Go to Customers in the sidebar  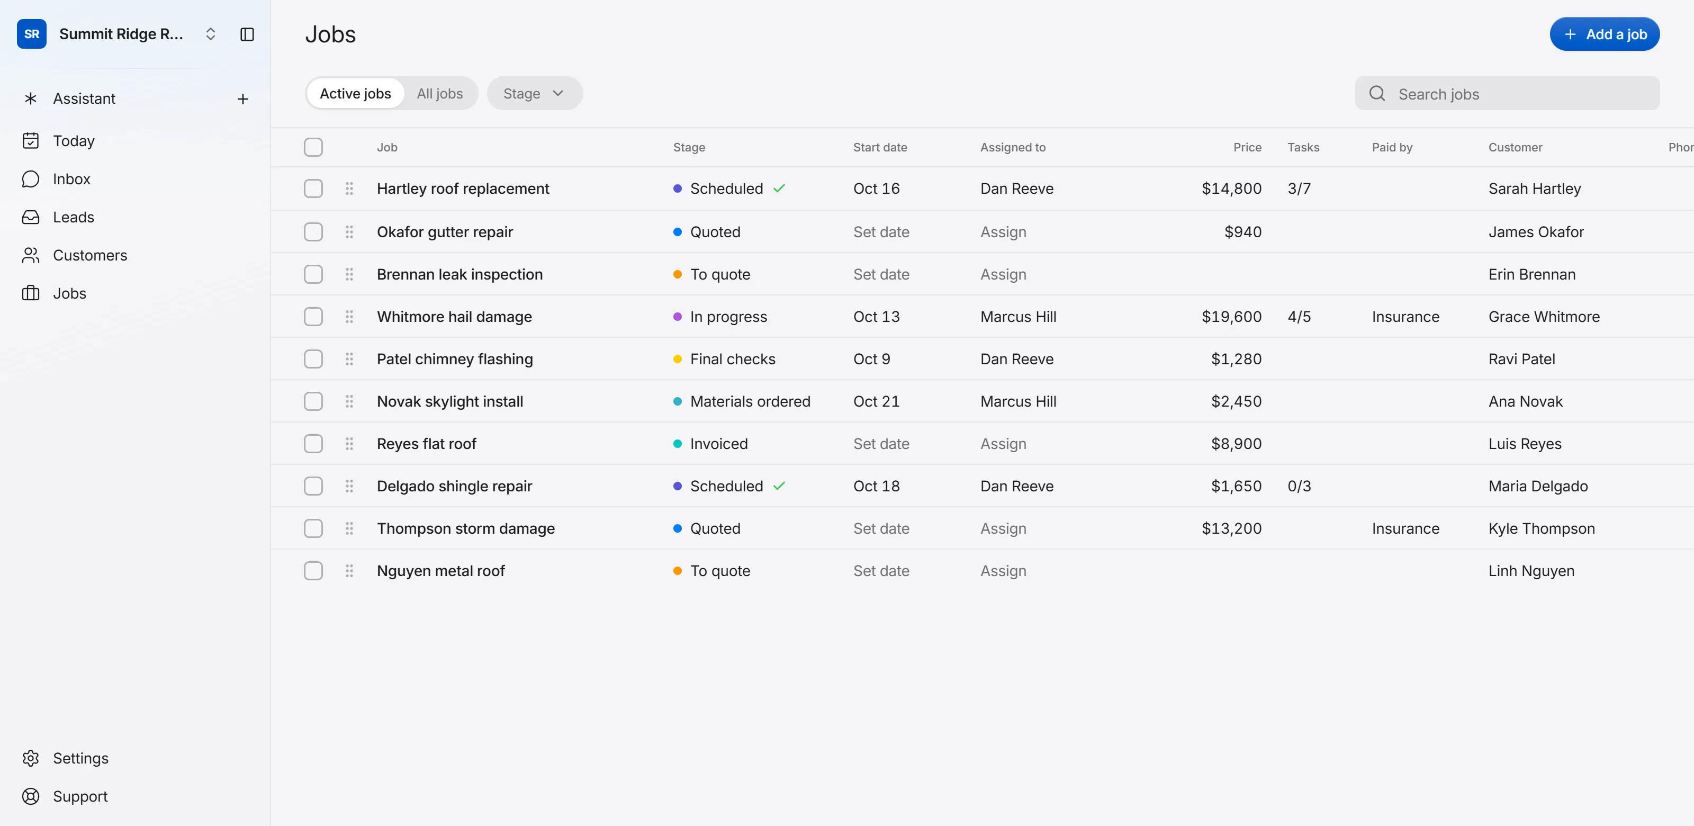[x=90, y=255]
